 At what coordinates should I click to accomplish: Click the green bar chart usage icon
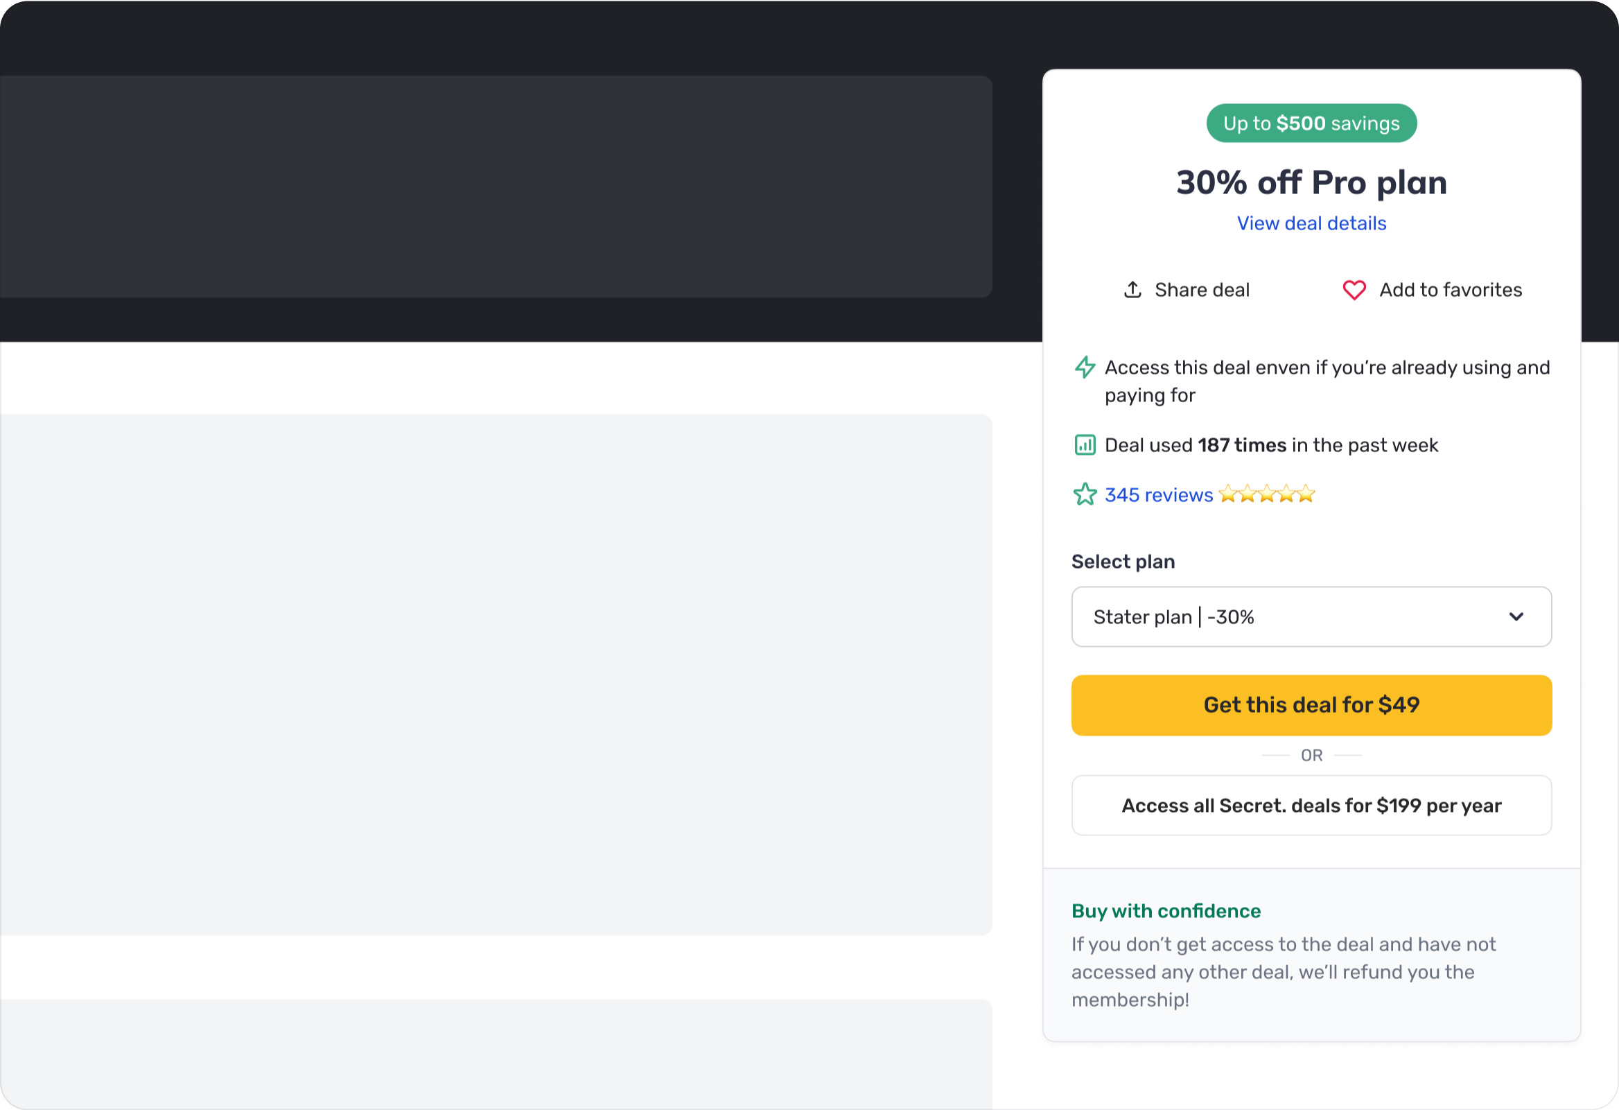1085,444
